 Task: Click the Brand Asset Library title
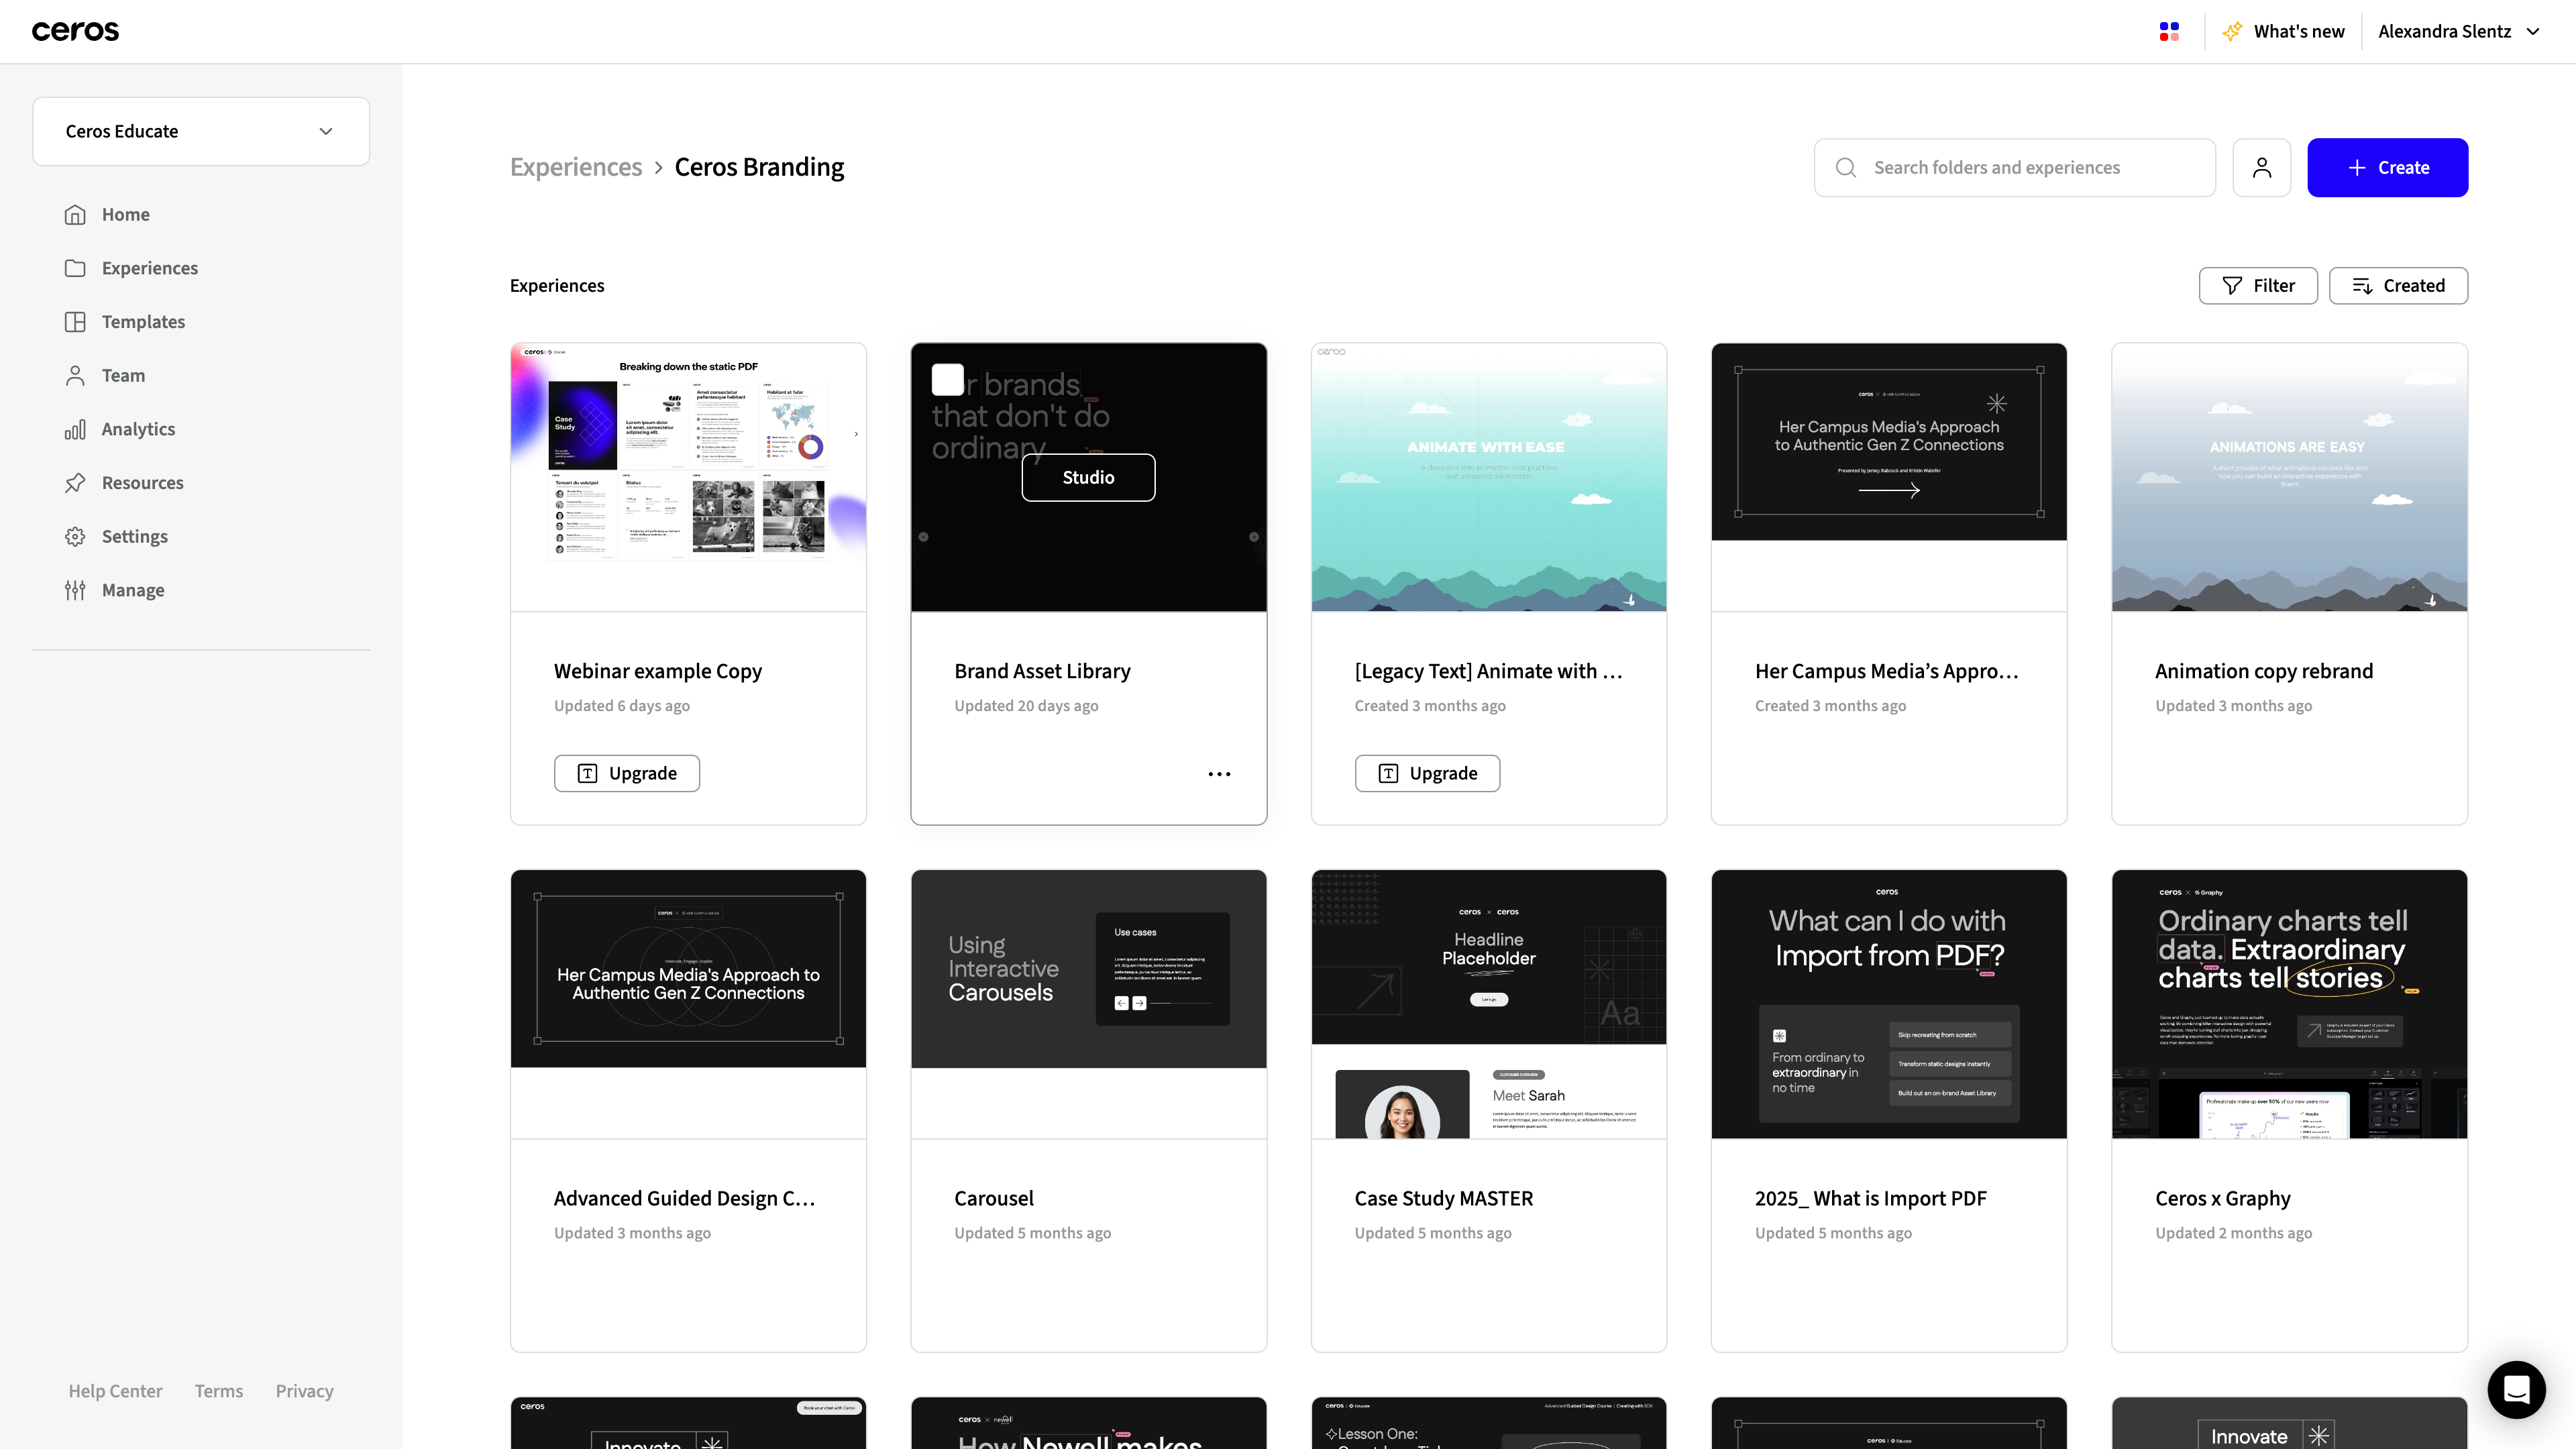[1042, 671]
